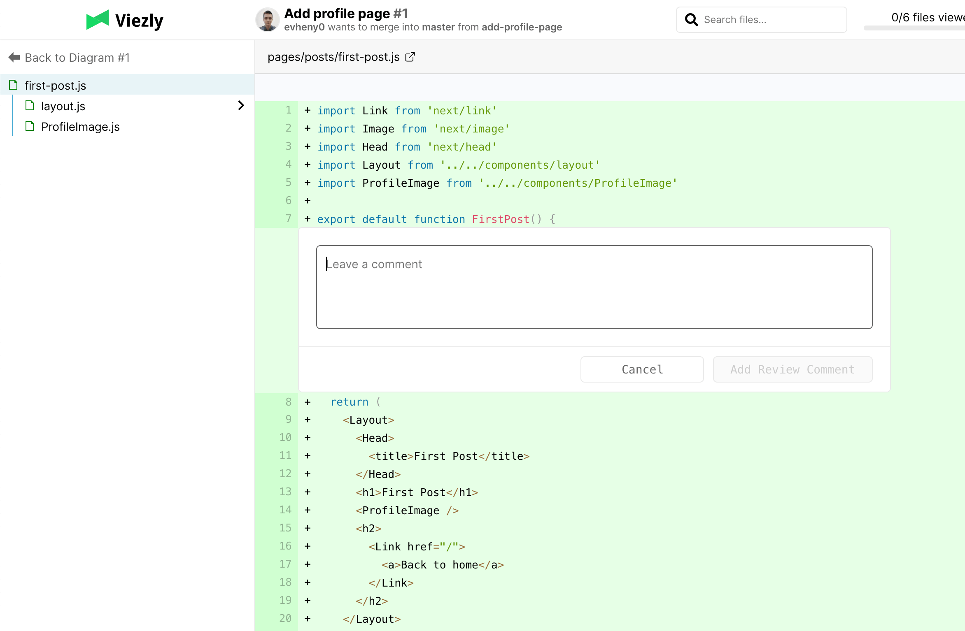965x631 pixels.
Task: Open first-post.js in external link icon
Action: tap(410, 57)
